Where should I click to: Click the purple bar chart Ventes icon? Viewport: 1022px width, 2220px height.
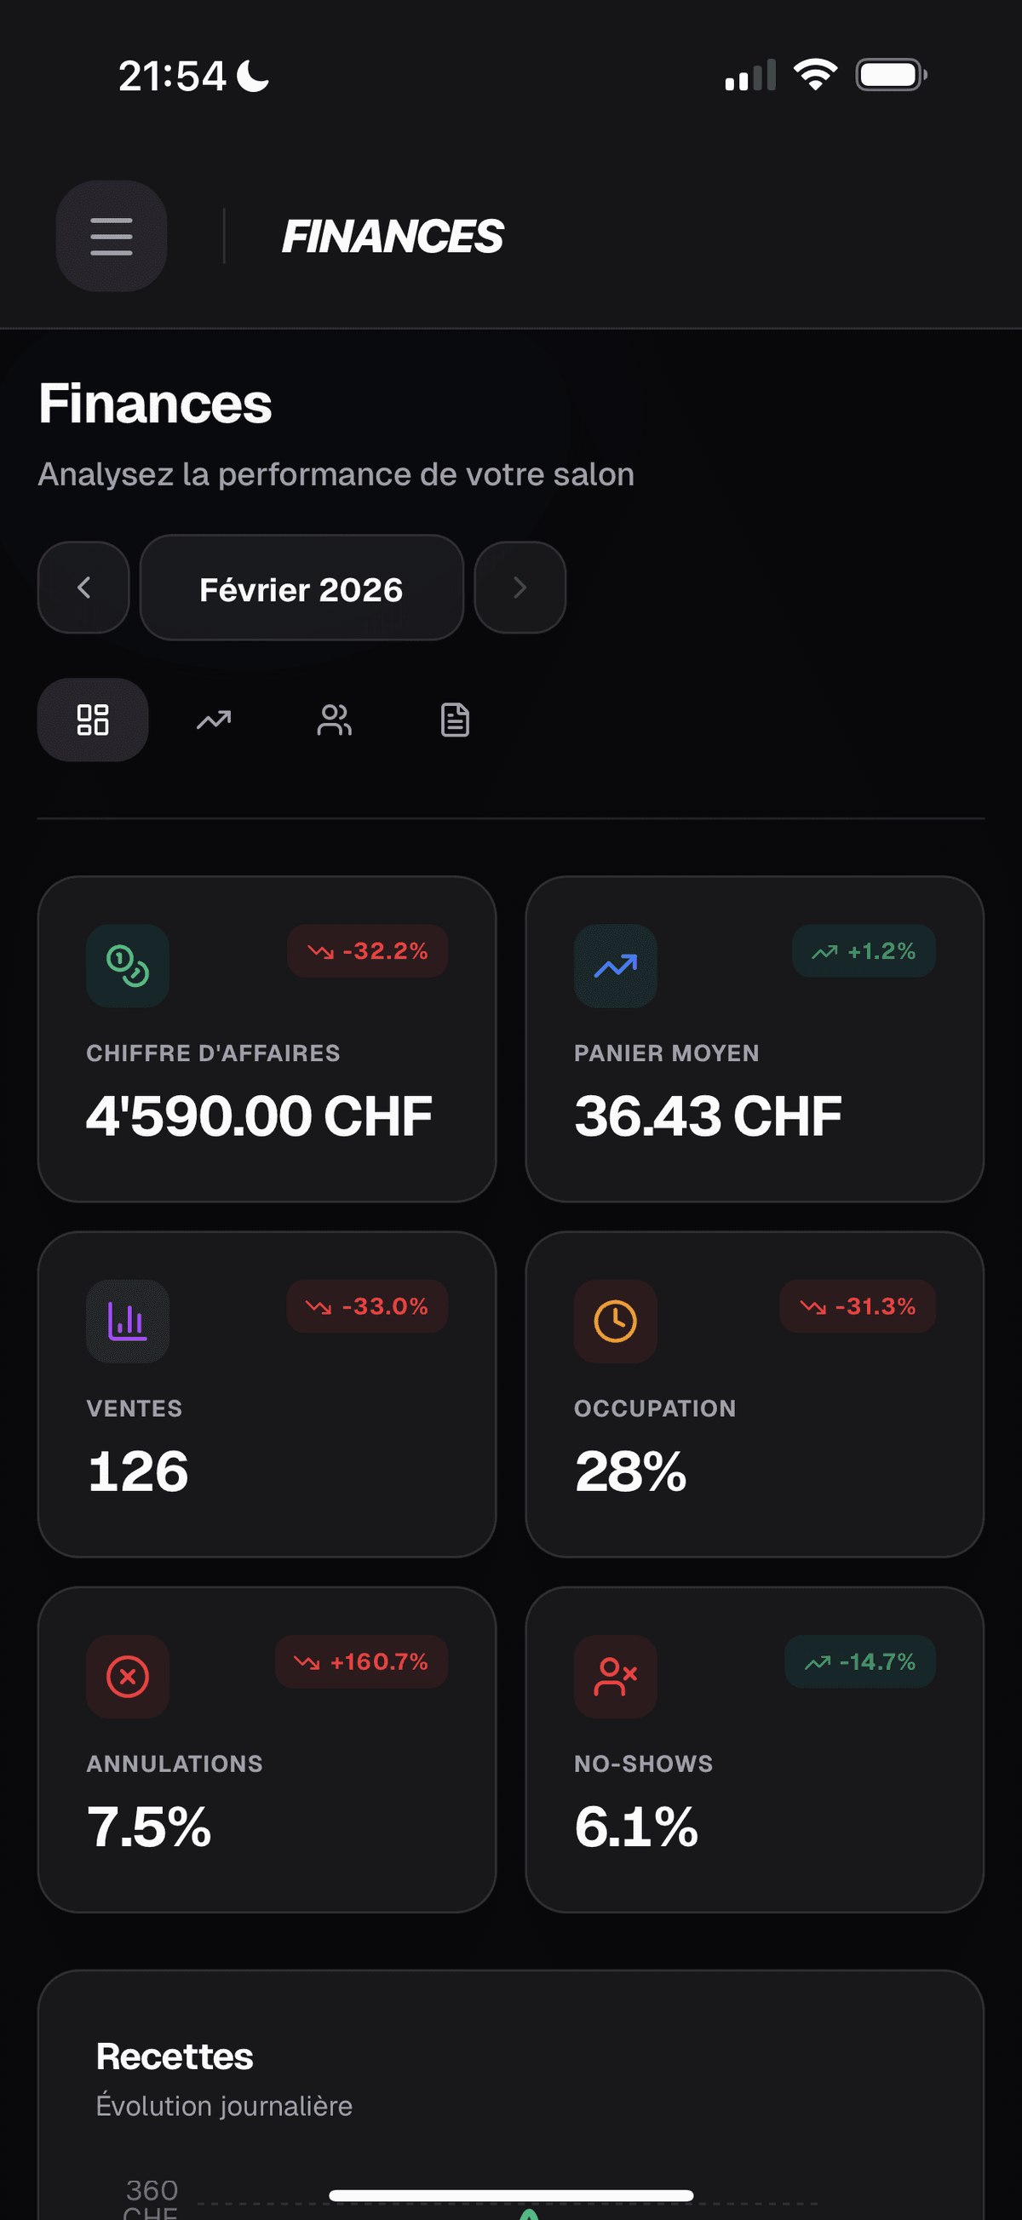(x=128, y=1321)
